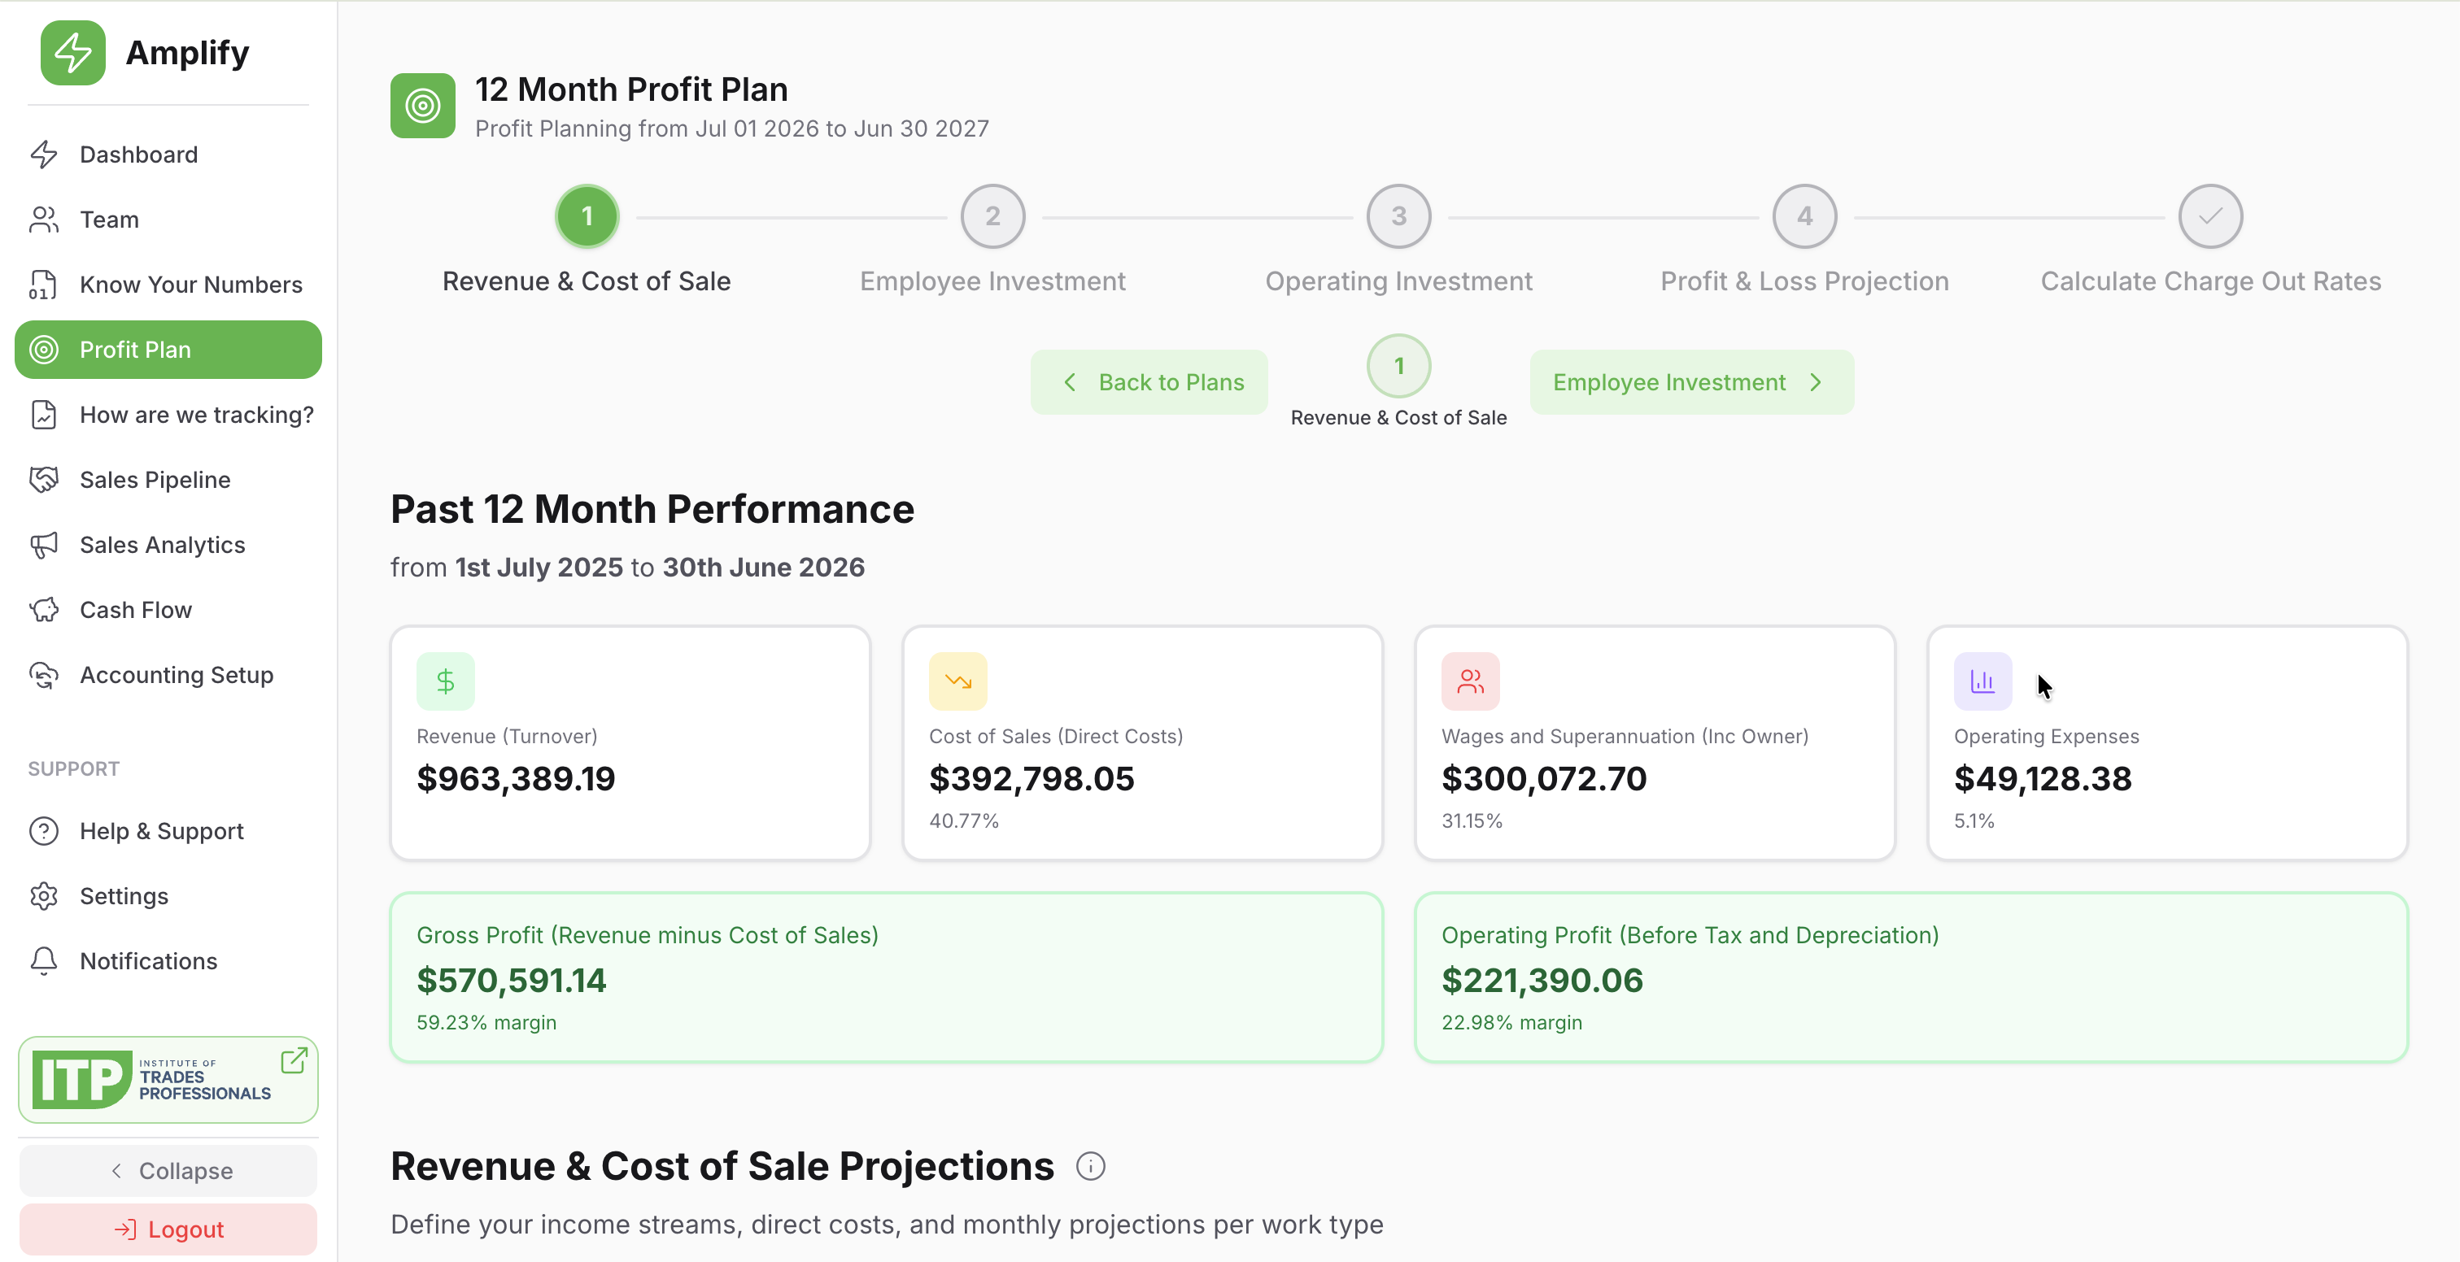The width and height of the screenshot is (2460, 1262).
Task: Click the dollar sign icon on Revenue card
Action: pos(446,681)
